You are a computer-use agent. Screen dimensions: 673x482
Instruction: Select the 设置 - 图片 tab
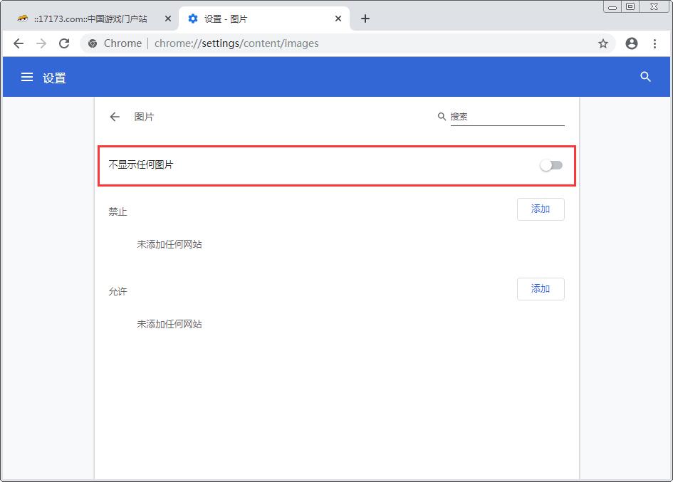[x=256, y=19]
